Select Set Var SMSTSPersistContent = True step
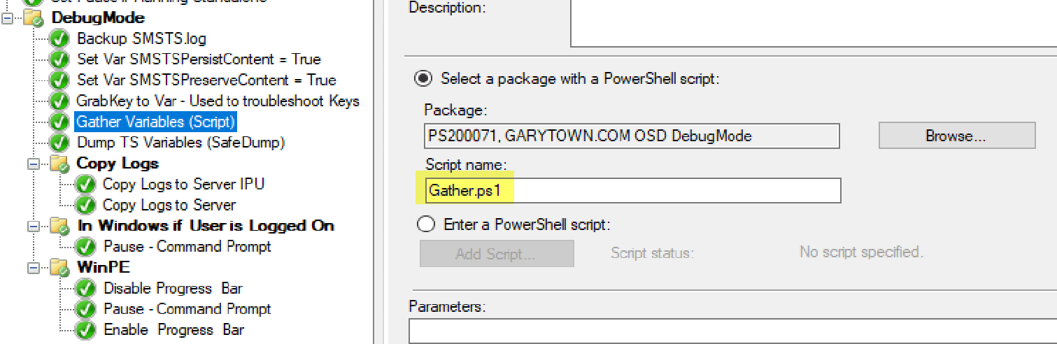Viewport: 1057px width, 344px height. [199, 59]
